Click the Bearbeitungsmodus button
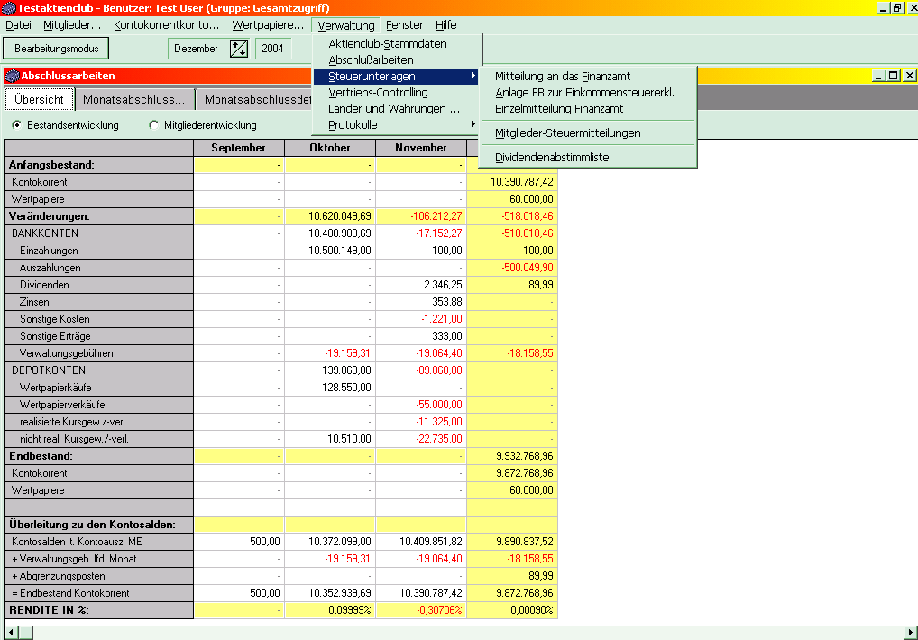918x640 pixels. coord(56,49)
